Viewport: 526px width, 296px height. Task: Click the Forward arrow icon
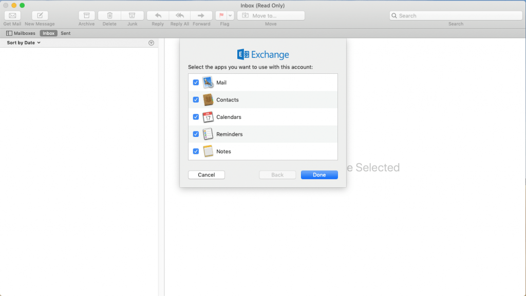click(x=201, y=15)
